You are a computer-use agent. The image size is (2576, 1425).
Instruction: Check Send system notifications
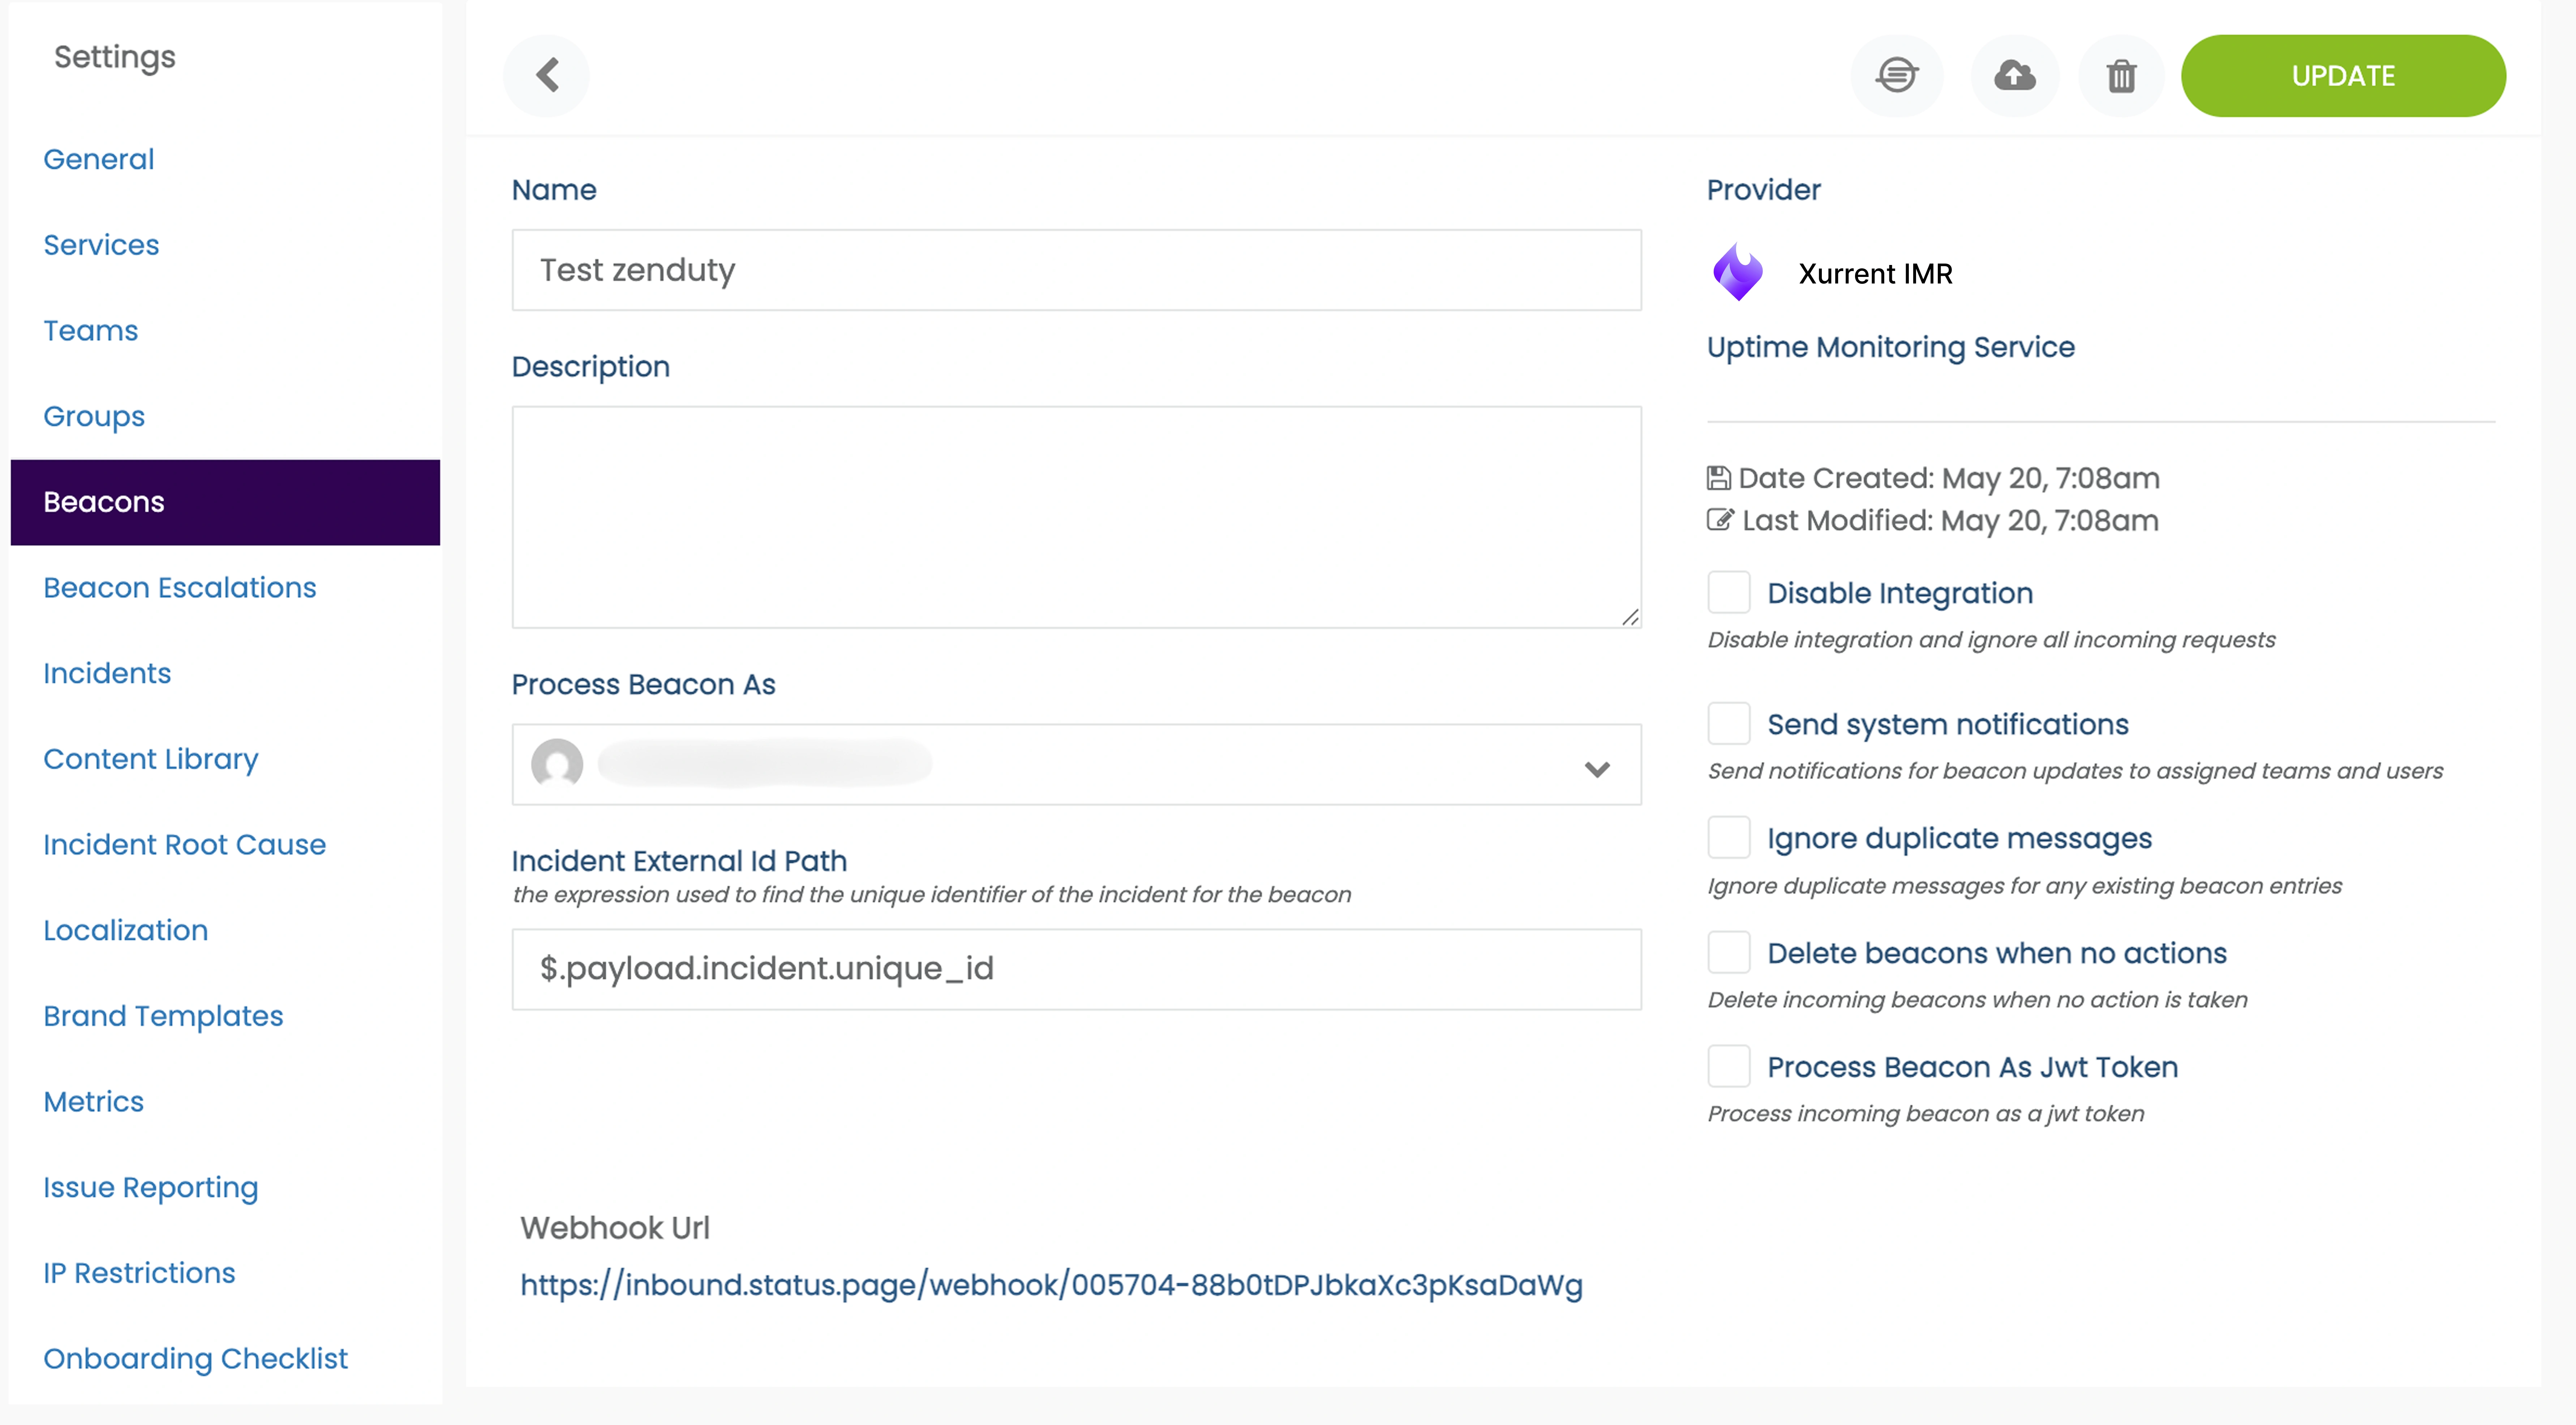(1728, 723)
